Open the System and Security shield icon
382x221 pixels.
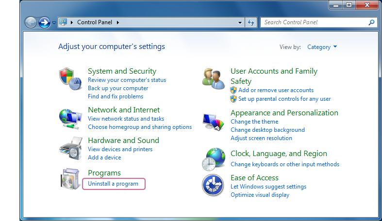pyautogui.click(x=70, y=79)
